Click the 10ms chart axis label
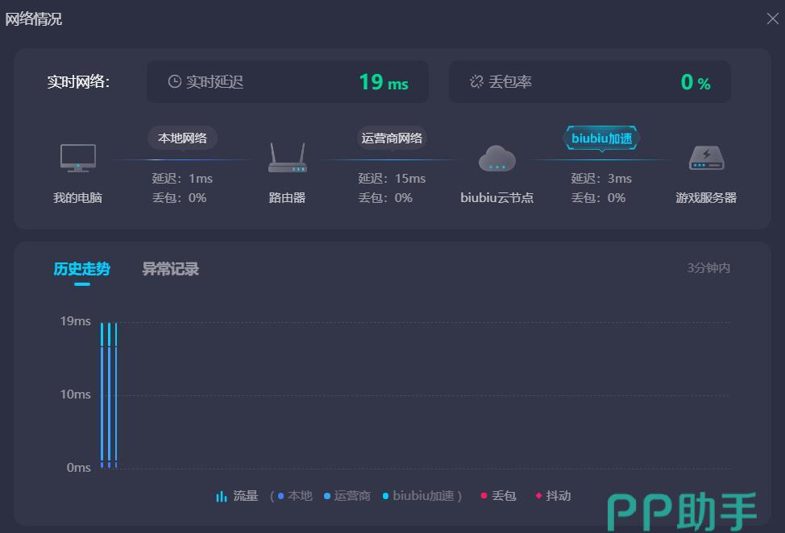The image size is (785, 533). [75, 395]
